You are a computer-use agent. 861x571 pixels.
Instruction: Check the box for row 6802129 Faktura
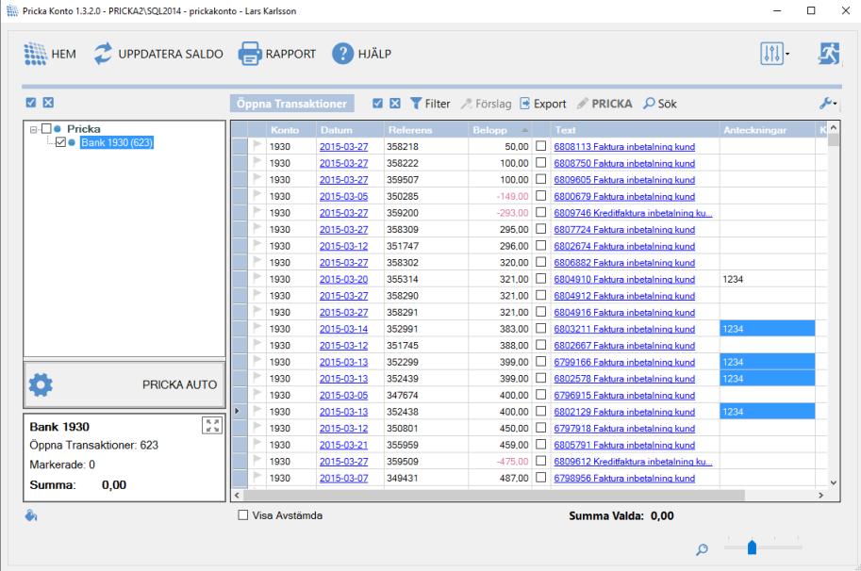pyautogui.click(x=541, y=411)
